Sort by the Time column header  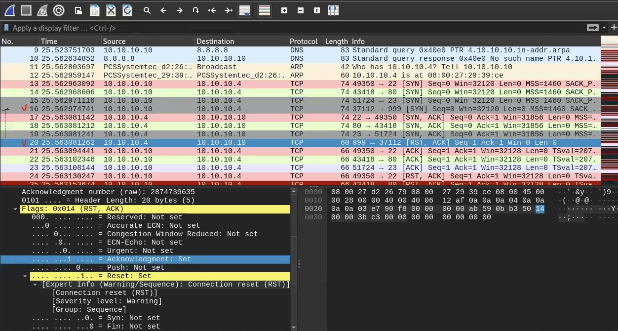tap(70, 41)
